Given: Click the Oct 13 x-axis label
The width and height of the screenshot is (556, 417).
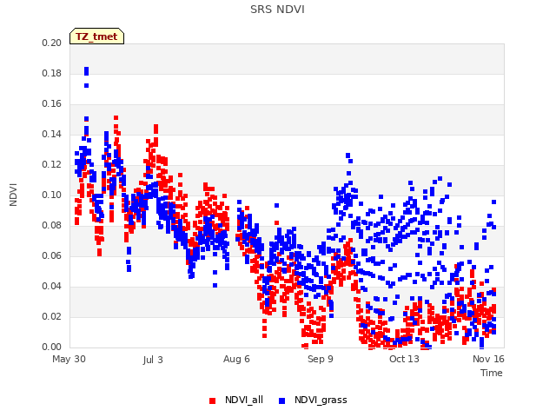Looking at the screenshot, I should pos(404,359).
